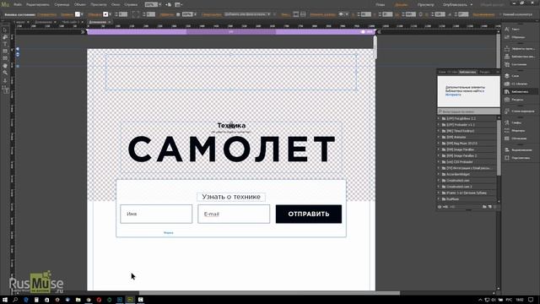The height and width of the screenshot is (304, 540).
Task: Select the Crop tool in the left toolbar
Action: 5,37
